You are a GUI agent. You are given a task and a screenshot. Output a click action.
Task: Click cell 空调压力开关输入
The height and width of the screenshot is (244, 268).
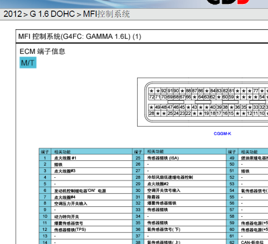tap(91, 203)
